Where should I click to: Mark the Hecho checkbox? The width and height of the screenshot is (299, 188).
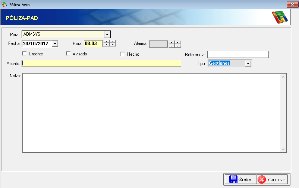coord(123,54)
